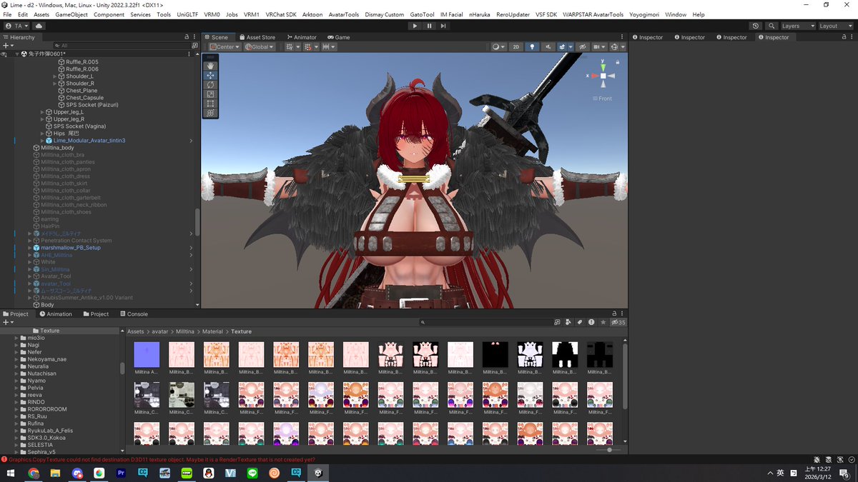This screenshot has width=858, height=482.
Task: Click the Pause button
Action: click(429, 26)
